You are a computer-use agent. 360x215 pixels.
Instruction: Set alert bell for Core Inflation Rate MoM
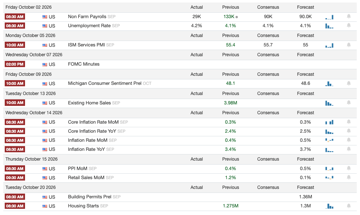[348, 122]
